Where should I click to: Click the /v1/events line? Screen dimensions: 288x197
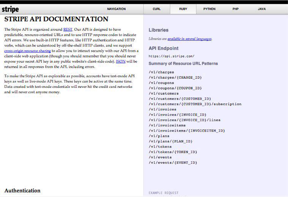[160, 157]
